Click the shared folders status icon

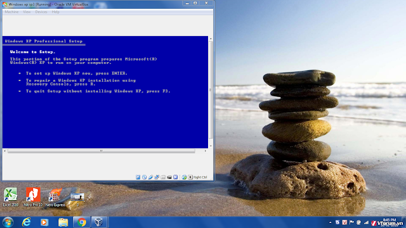point(163,177)
